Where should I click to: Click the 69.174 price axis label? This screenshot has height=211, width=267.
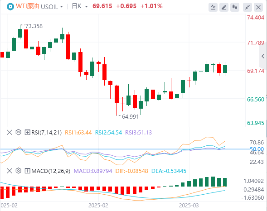(256, 71)
